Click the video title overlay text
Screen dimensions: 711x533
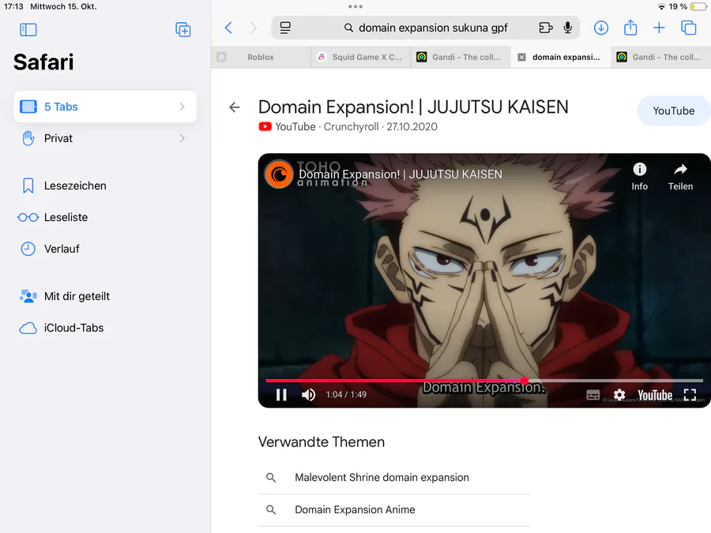(x=401, y=174)
